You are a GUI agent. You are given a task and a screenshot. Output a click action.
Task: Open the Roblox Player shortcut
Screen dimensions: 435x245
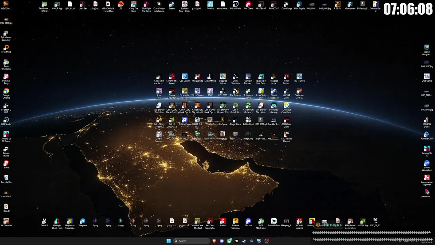(185, 121)
